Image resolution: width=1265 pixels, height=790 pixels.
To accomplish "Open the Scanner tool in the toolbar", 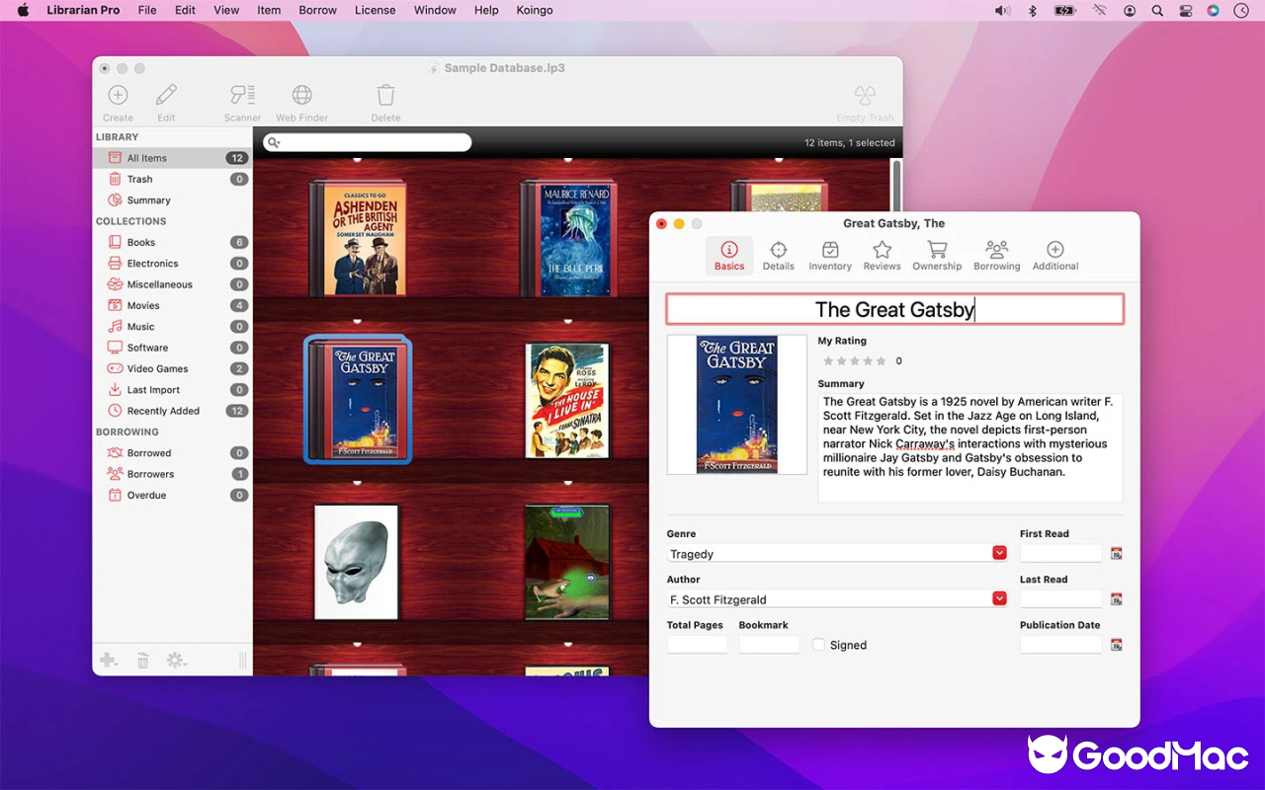I will (x=242, y=98).
